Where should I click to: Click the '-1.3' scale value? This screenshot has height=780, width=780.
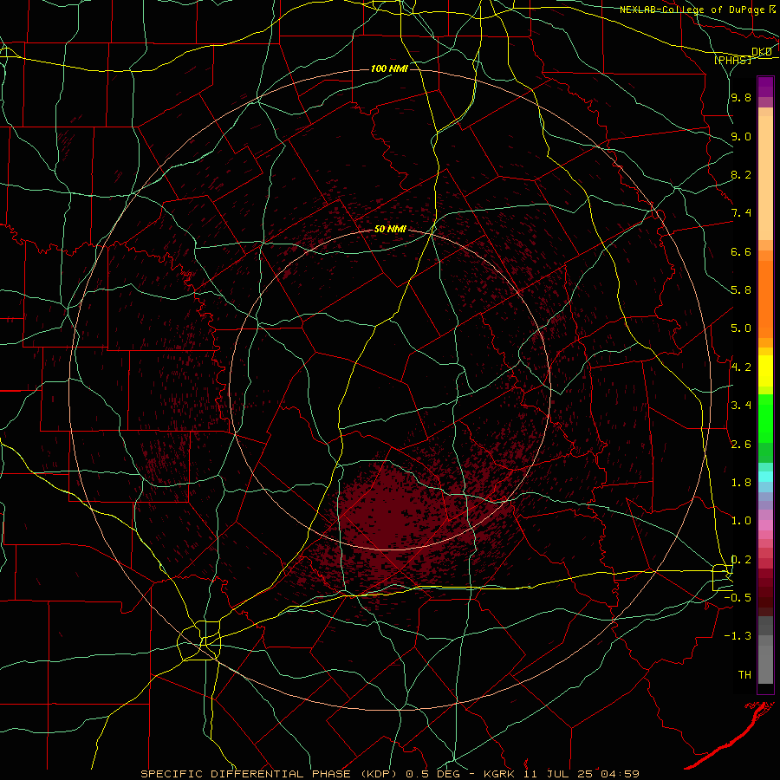point(738,636)
